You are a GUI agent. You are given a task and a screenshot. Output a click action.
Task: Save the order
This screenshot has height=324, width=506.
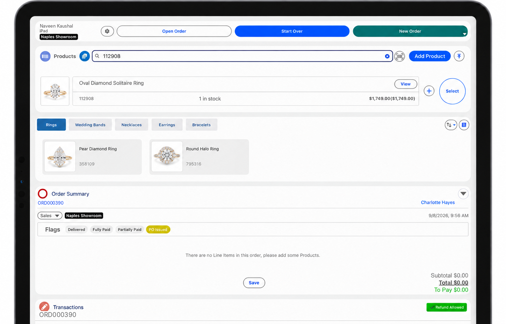click(x=254, y=283)
